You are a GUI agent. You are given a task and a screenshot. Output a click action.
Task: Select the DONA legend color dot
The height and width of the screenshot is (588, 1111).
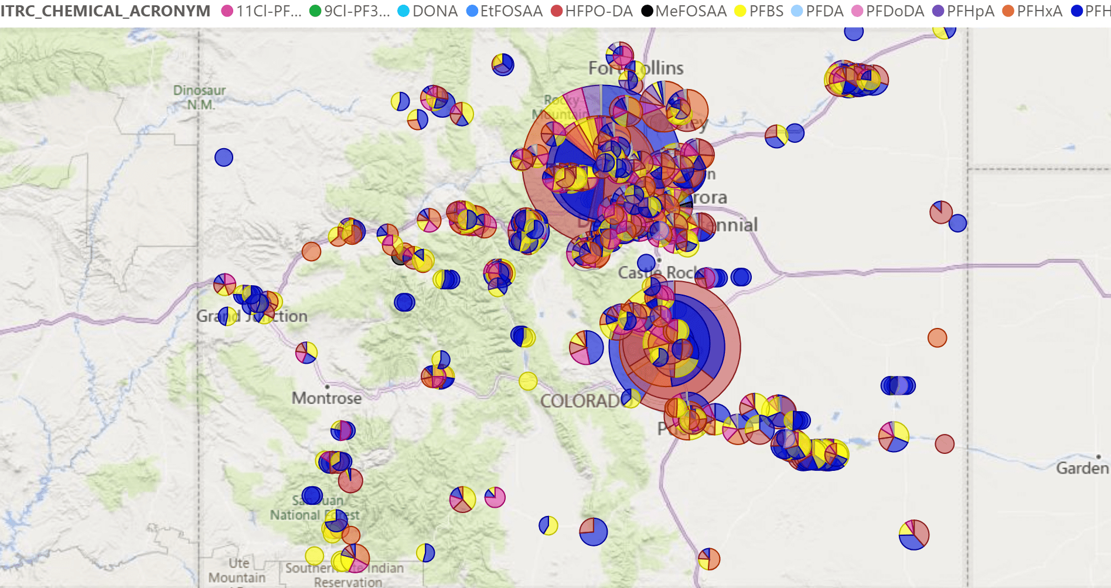(403, 11)
